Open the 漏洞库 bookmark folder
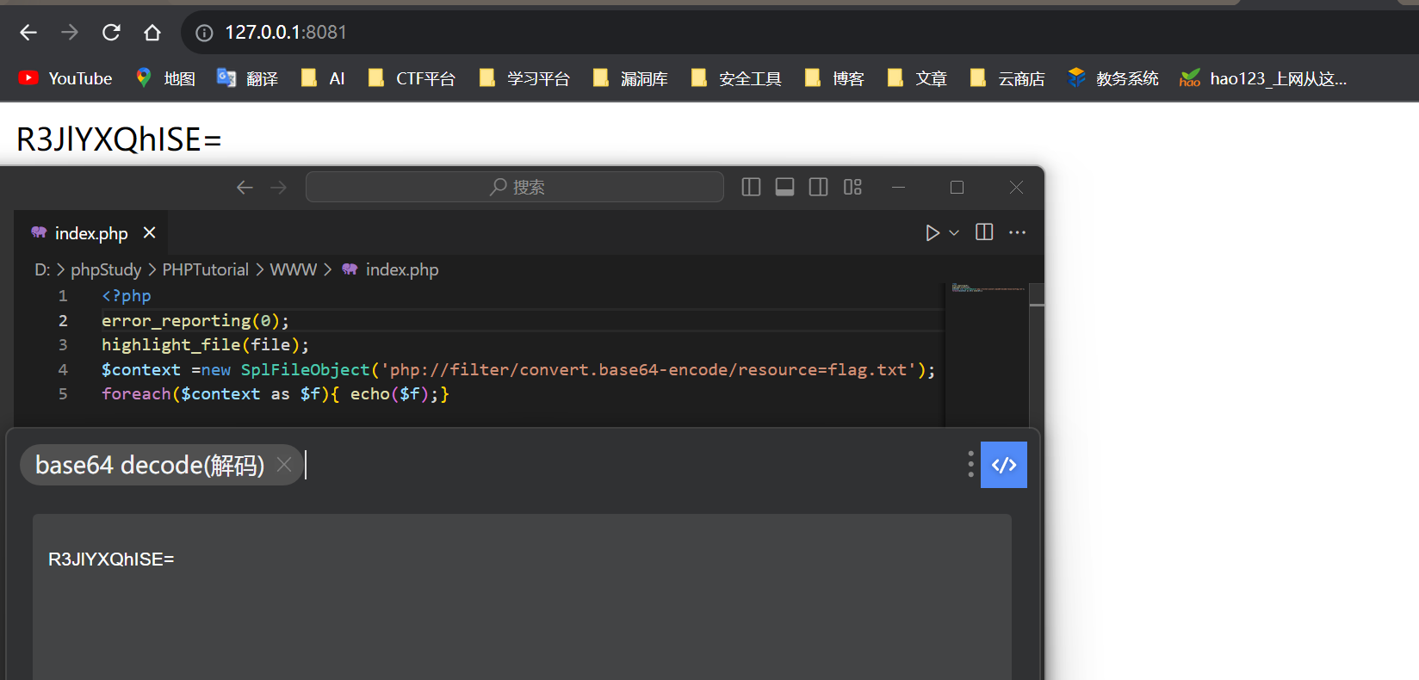1419x680 pixels. (630, 78)
